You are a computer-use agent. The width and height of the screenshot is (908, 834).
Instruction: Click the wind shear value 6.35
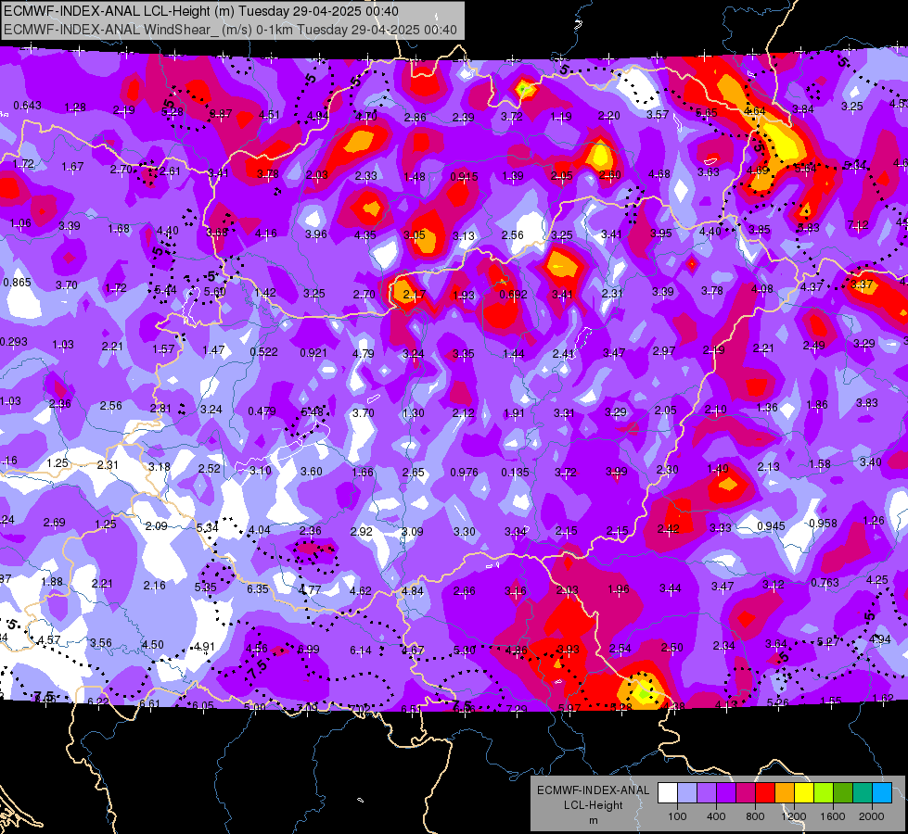point(258,589)
